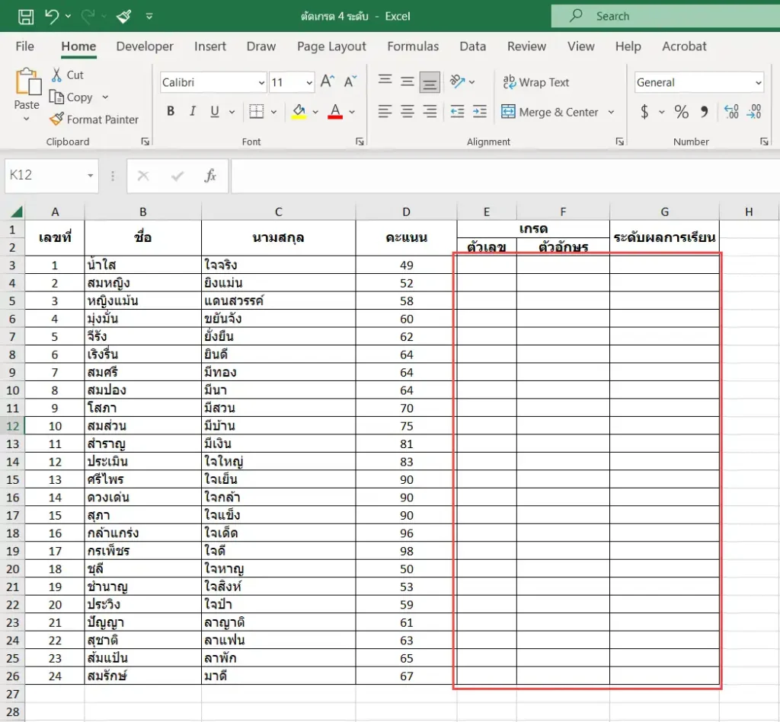
Task: Open the Page Layout tab
Action: [x=331, y=46]
